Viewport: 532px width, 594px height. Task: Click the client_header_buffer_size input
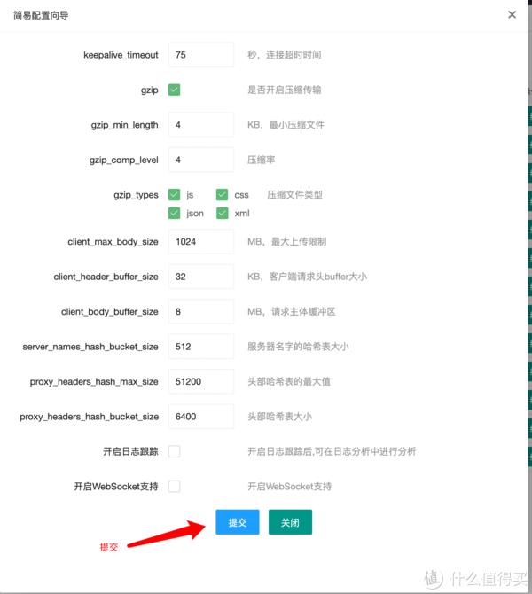point(201,277)
